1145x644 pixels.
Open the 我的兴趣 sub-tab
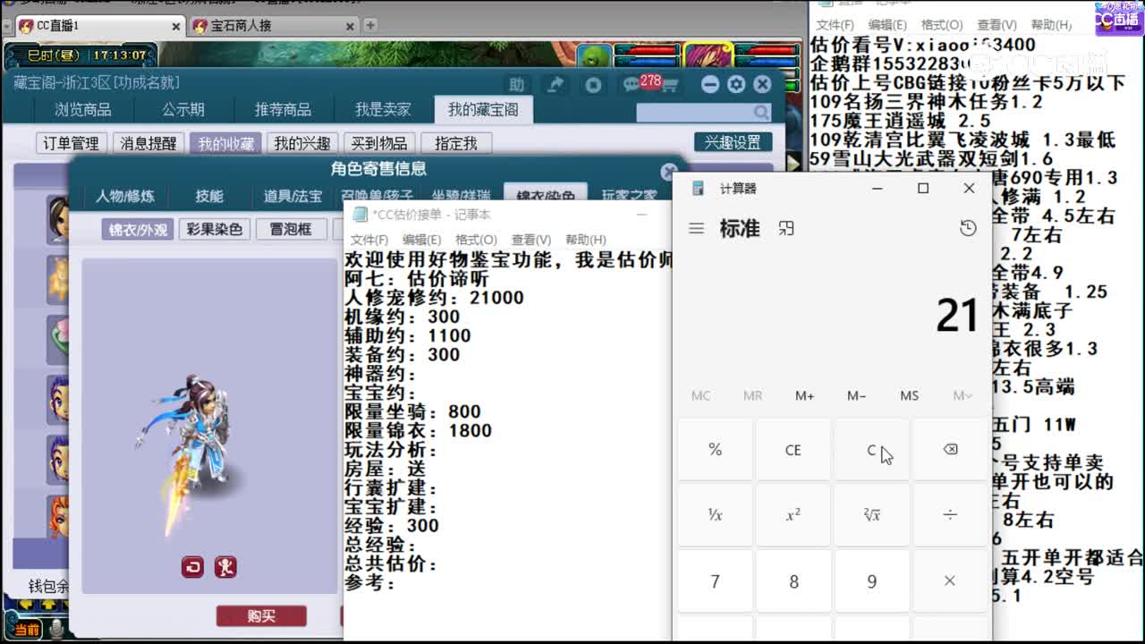point(302,143)
